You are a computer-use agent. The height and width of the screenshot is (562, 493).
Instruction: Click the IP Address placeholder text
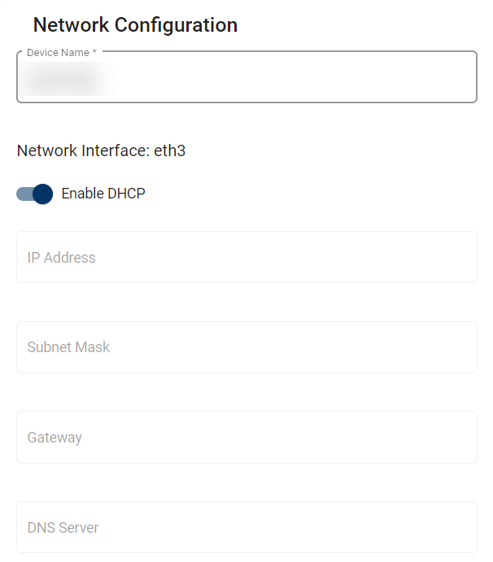point(61,258)
